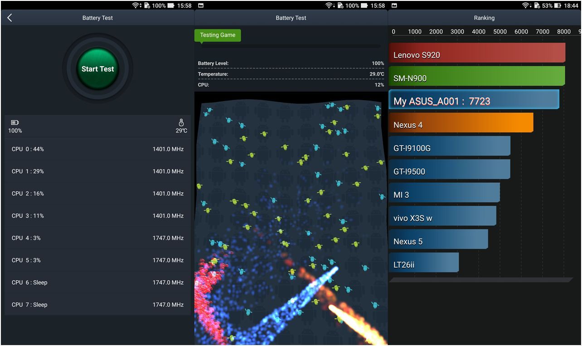Click the thermometer icon above 29°C
582x346 pixels.
coord(181,122)
